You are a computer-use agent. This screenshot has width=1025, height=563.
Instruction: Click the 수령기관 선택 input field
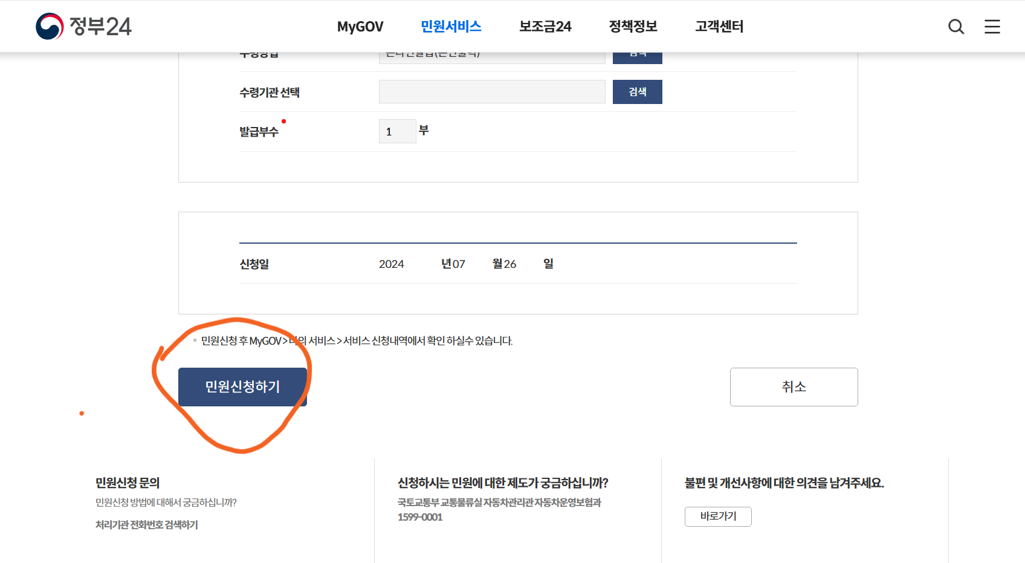492,92
